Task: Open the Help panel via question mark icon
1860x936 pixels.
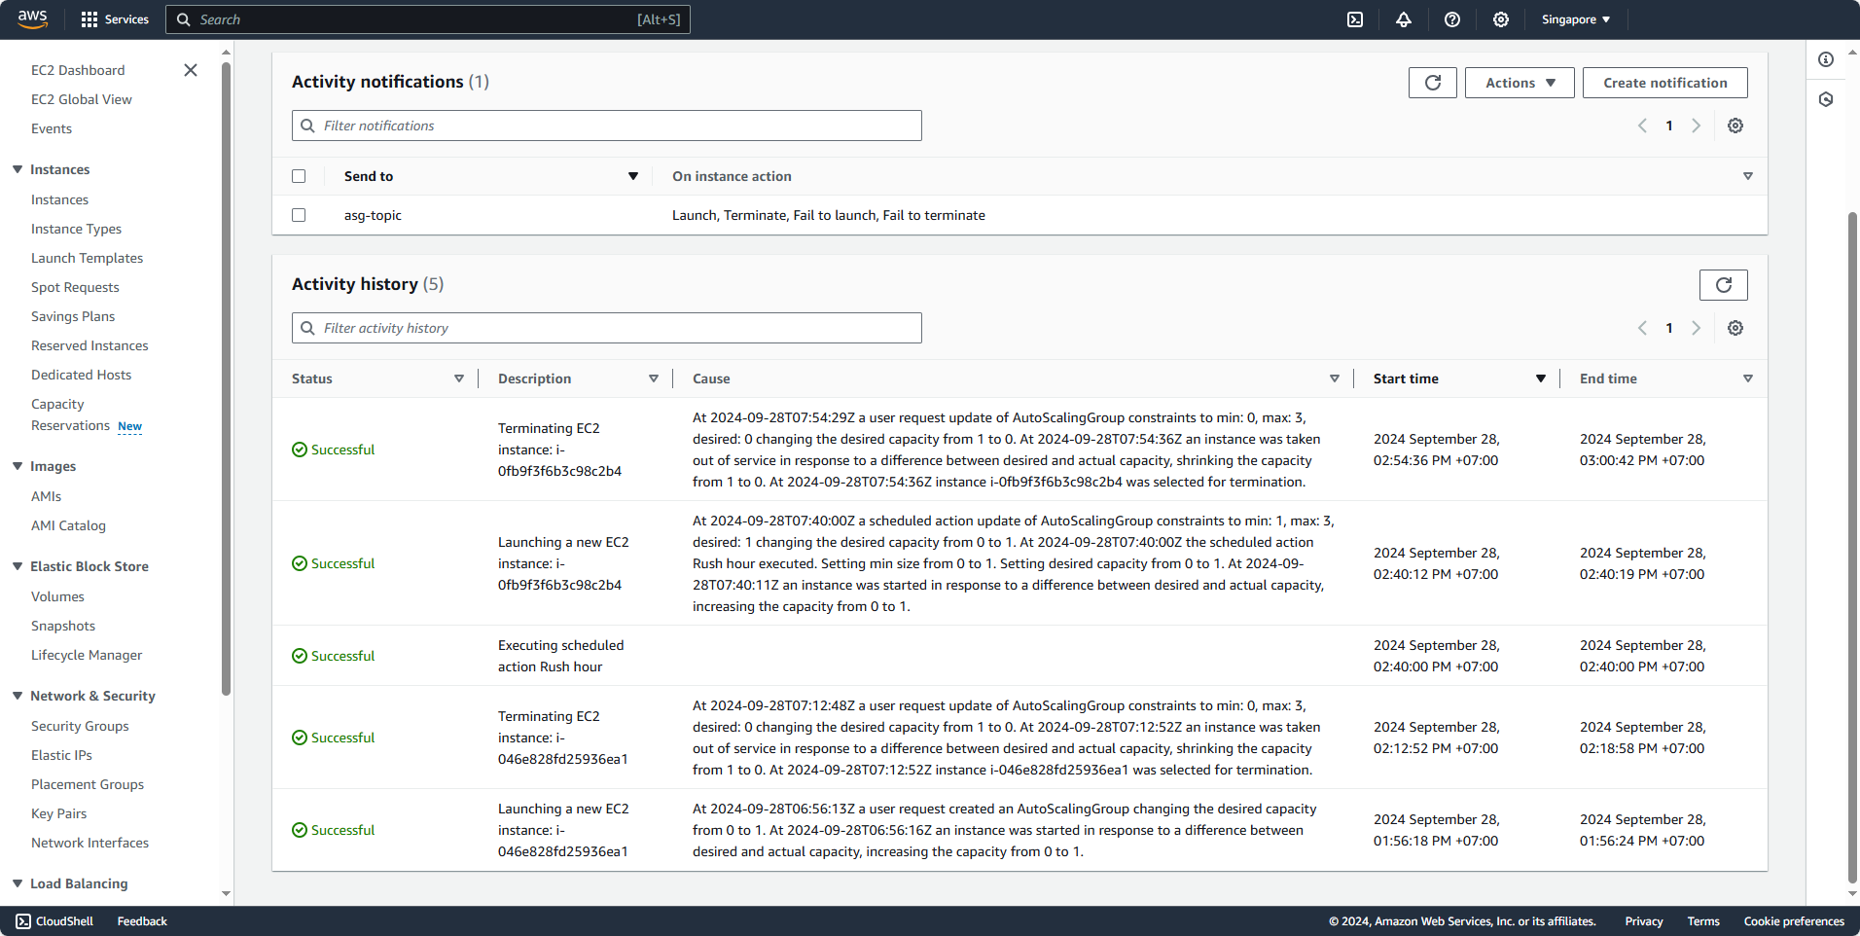Action: [1452, 19]
